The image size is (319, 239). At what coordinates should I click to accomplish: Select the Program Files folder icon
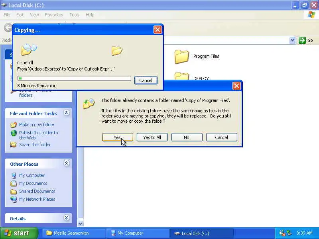click(x=182, y=57)
